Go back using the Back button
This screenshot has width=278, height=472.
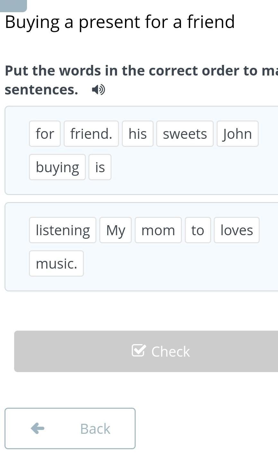[70, 428]
